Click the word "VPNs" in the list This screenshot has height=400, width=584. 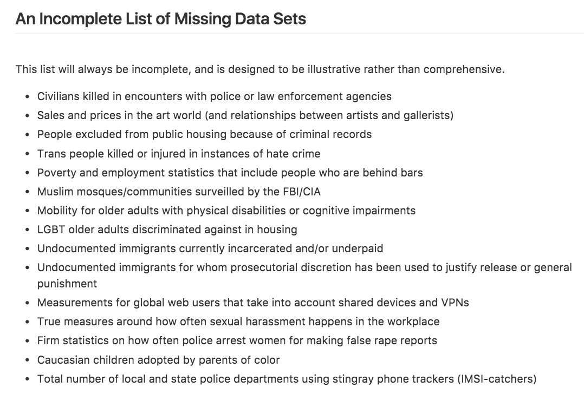tap(455, 303)
